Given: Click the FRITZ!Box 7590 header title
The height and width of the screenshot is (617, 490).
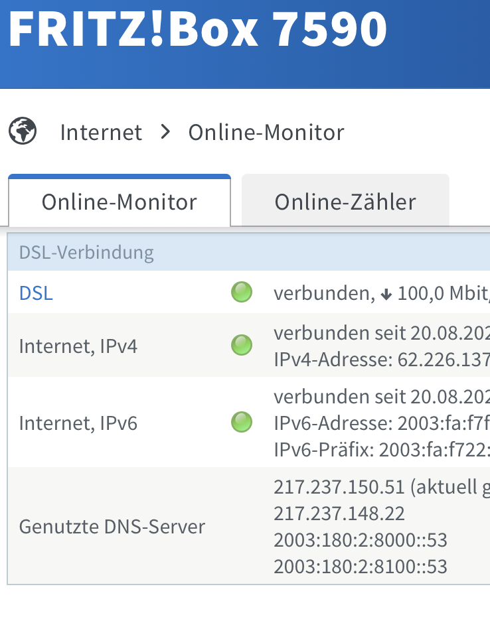Looking at the screenshot, I should [x=198, y=29].
